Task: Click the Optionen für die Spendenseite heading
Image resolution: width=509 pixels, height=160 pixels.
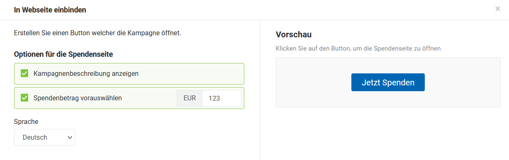Action: pyautogui.click(x=63, y=54)
